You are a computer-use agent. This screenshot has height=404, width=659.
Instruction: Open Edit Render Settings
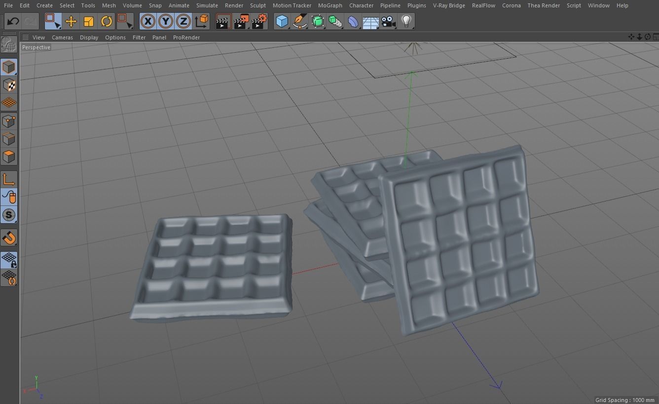point(259,21)
